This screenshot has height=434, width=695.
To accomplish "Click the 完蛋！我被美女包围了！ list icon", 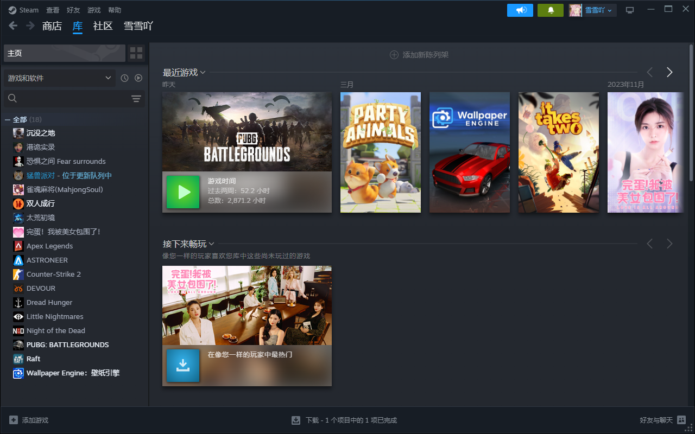I will point(18,232).
